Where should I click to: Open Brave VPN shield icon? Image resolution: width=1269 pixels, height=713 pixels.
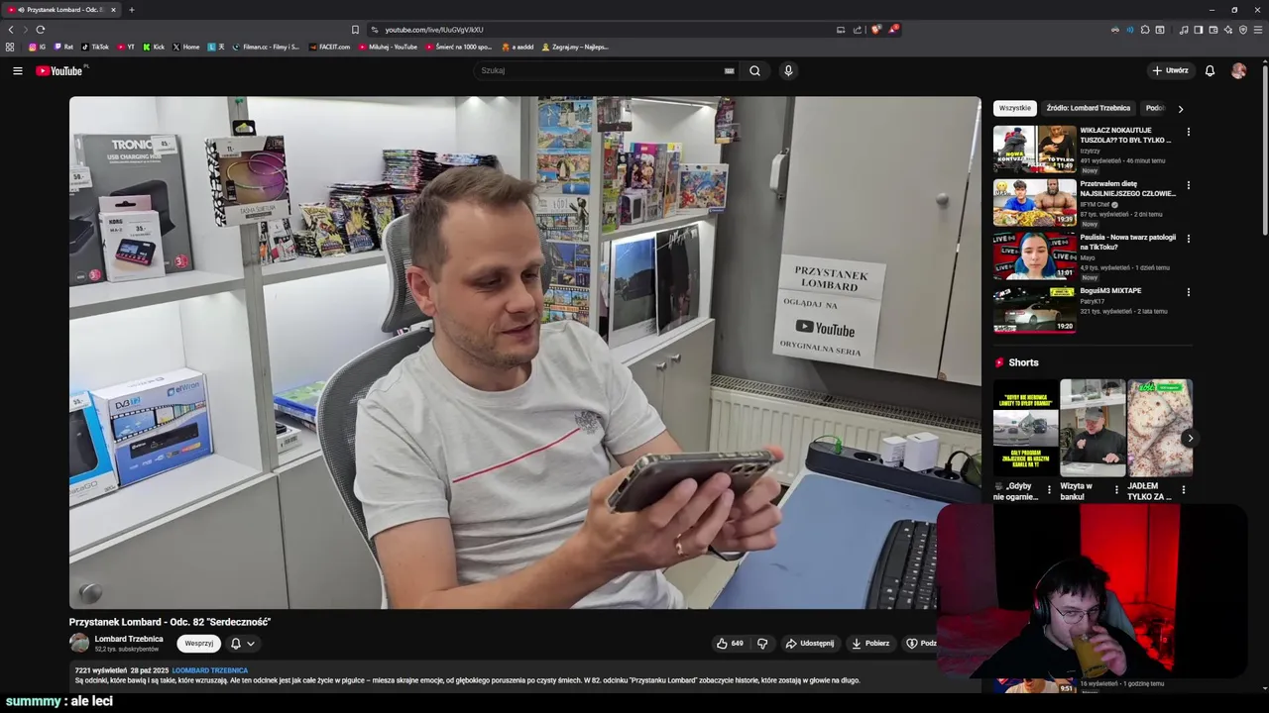point(1243,30)
